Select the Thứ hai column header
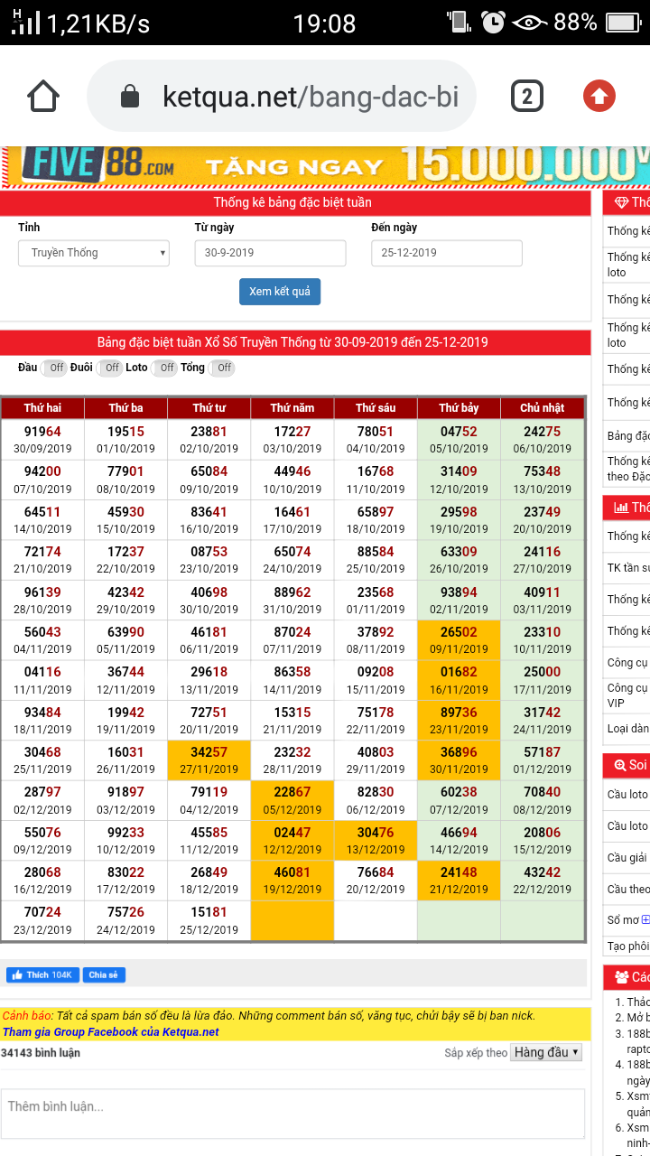Screen dimensions: 650x1156 coord(42,408)
